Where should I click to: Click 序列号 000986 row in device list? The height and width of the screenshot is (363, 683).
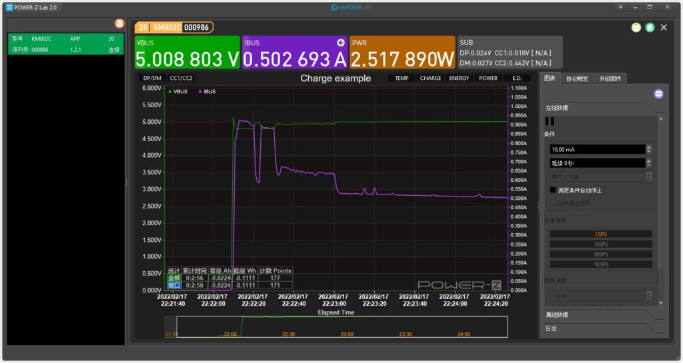66,49
